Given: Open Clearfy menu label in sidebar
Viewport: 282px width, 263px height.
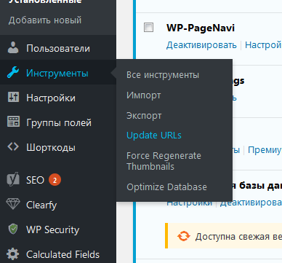Looking at the screenshot, I should [41, 205].
